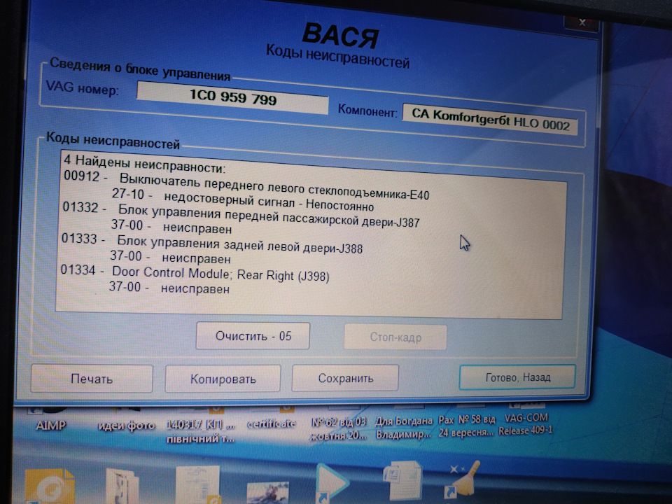
Task: Select '37-00 - неисправен' under fault 01333
Action: tap(170, 257)
